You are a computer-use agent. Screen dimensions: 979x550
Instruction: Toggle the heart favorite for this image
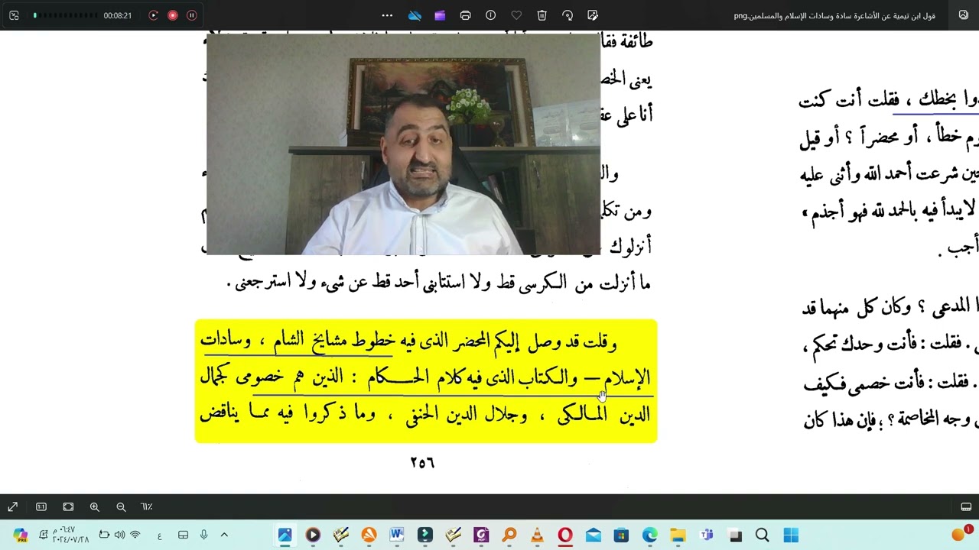pyautogui.click(x=516, y=15)
